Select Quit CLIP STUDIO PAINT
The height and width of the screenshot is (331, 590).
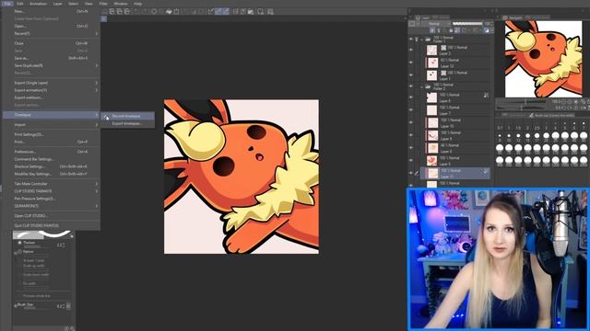coord(52,225)
